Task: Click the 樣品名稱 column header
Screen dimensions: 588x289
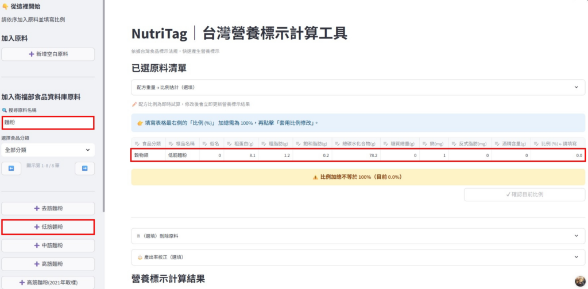Action: [182, 143]
